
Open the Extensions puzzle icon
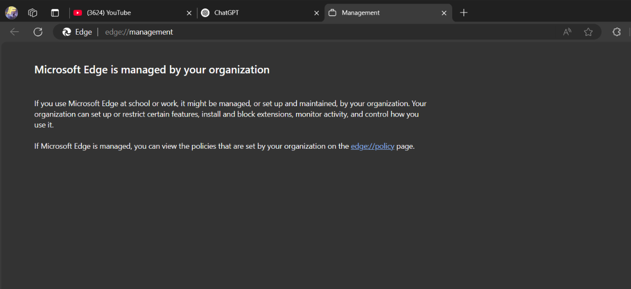[616, 32]
